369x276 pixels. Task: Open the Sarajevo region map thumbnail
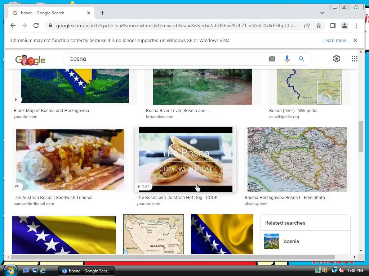[154, 234]
